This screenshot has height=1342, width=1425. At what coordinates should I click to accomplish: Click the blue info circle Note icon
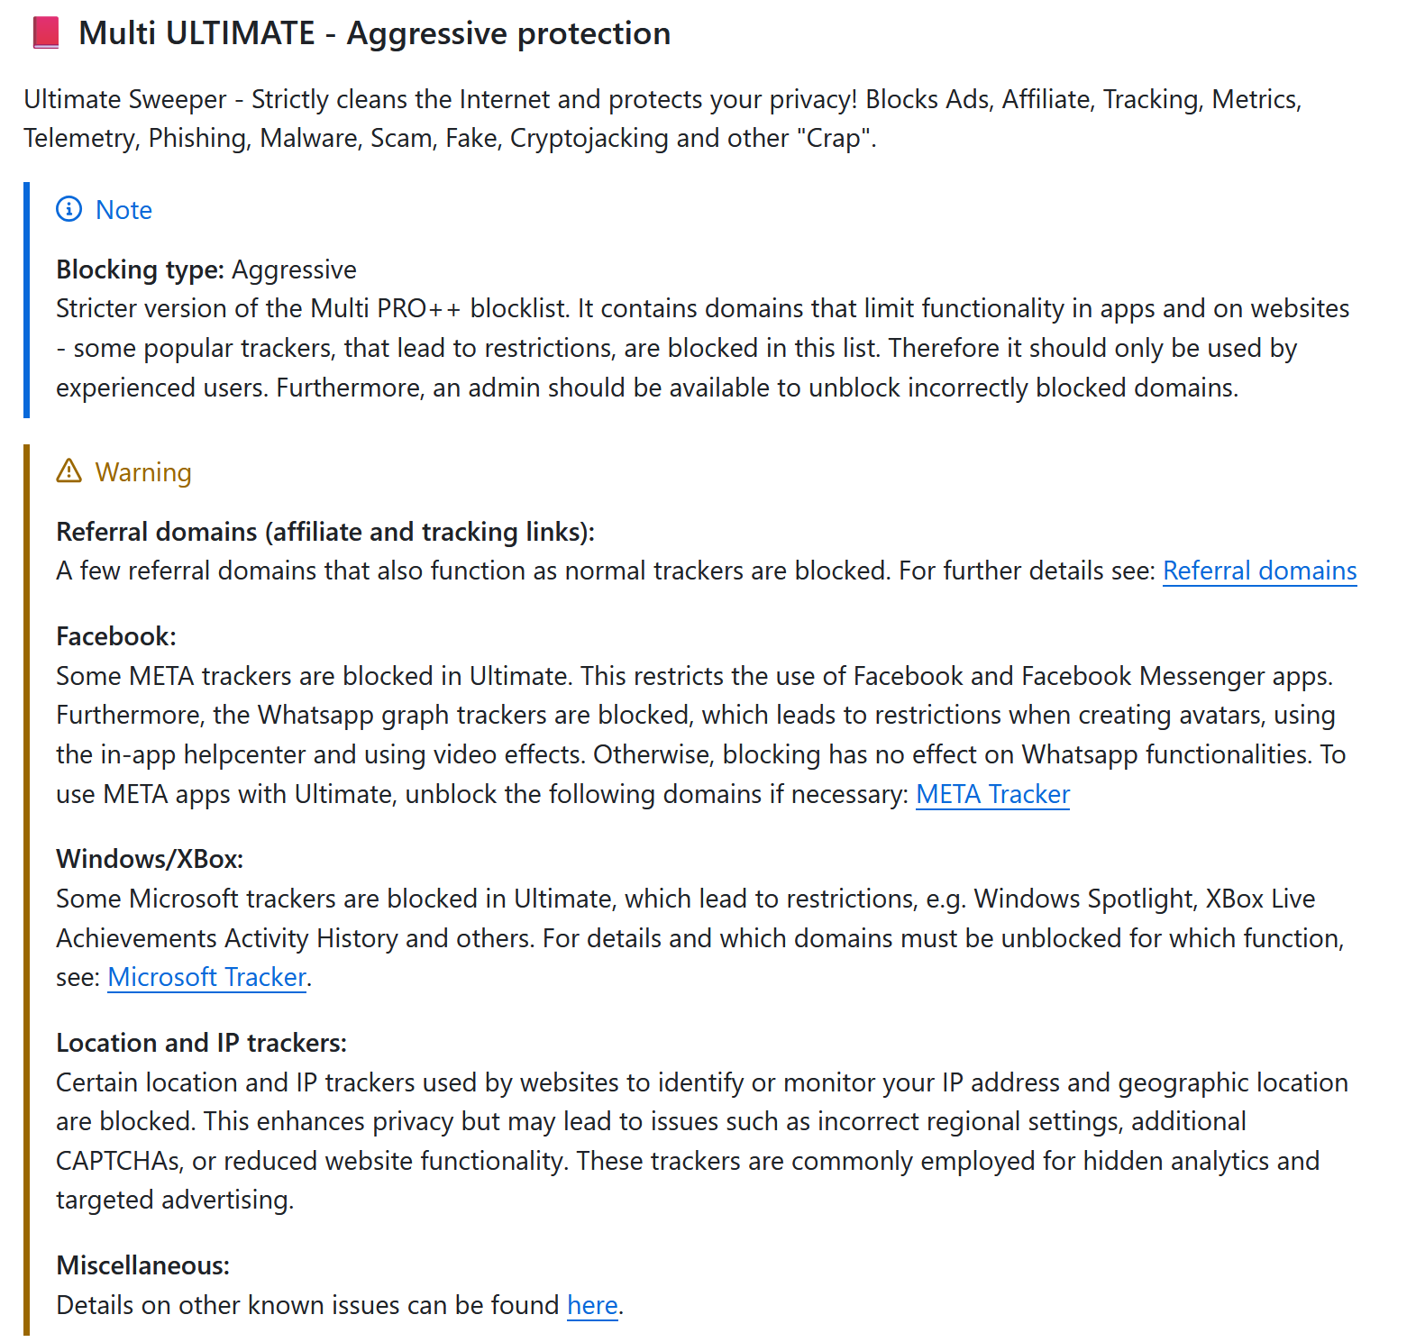[x=69, y=209]
